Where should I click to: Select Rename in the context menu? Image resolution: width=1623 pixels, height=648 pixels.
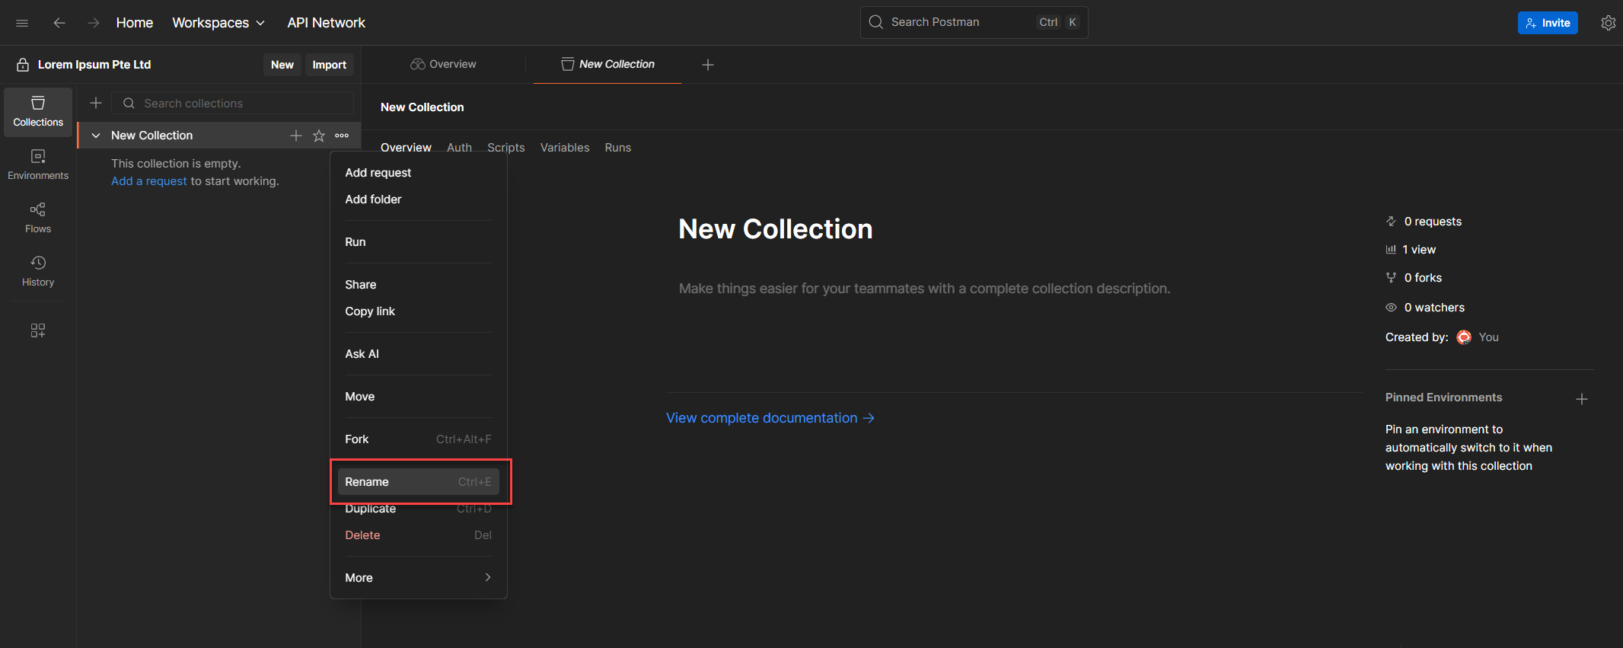coord(419,482)
